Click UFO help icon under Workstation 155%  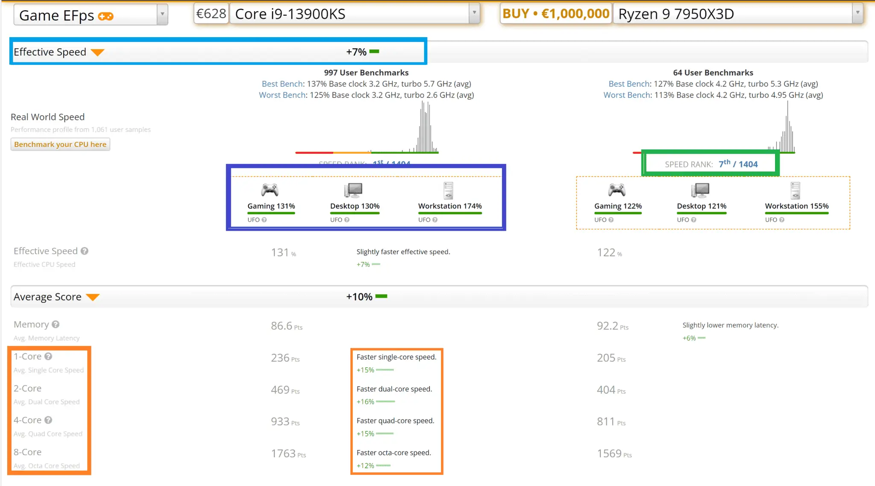[782, 220]
